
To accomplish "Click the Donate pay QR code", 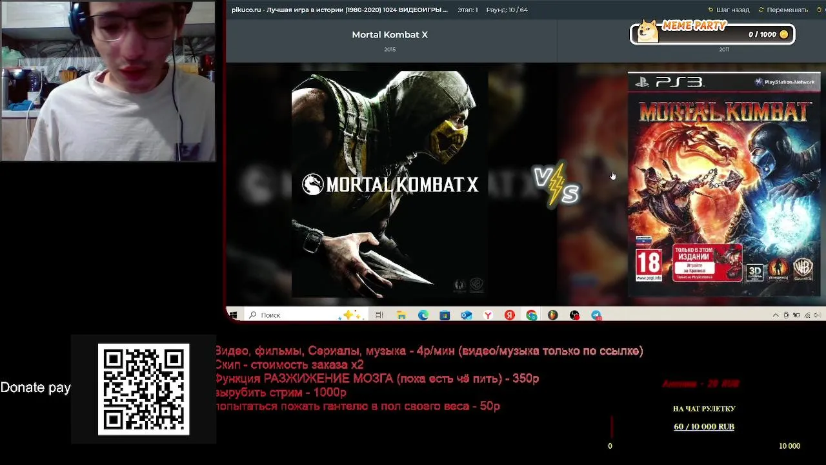I will [x=143, y=389].
